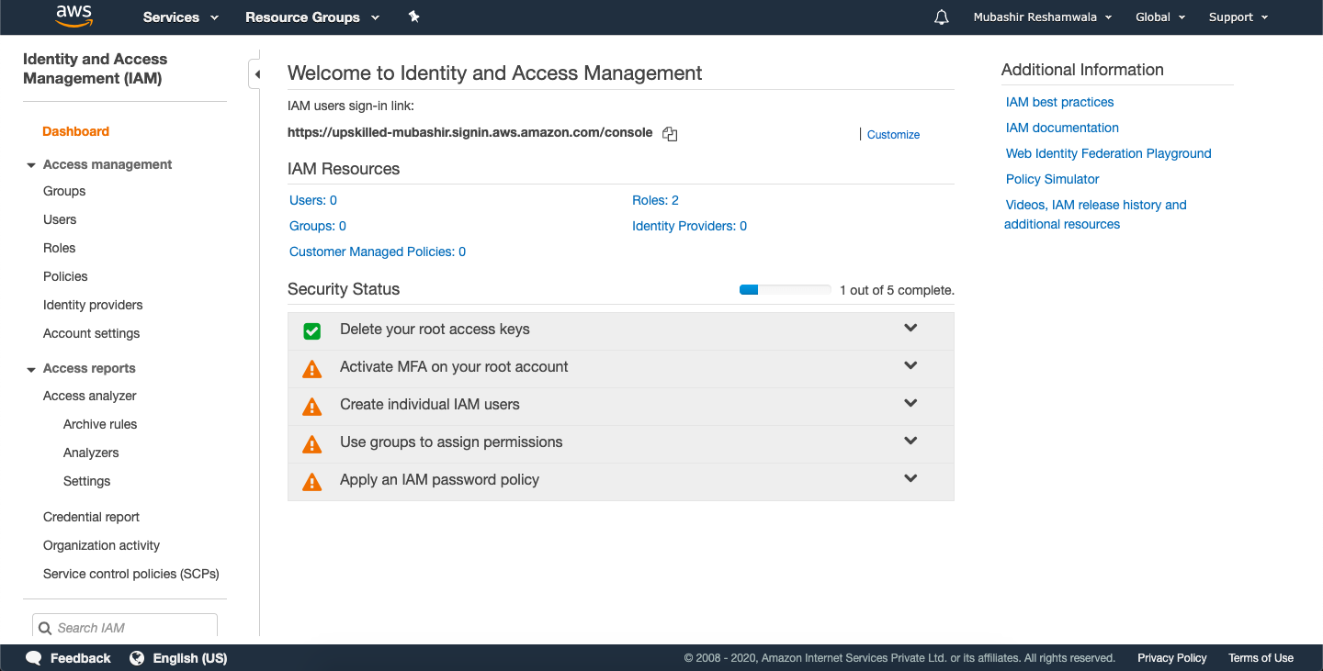Click warning icon beside Apply an IAM password policy
Image resolution: width=1323 pixels, height=671 pixels.
tap(312, 482)
